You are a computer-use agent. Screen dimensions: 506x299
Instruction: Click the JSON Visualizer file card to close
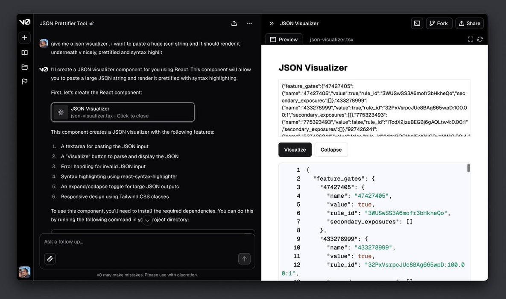[x=123, y=112]
